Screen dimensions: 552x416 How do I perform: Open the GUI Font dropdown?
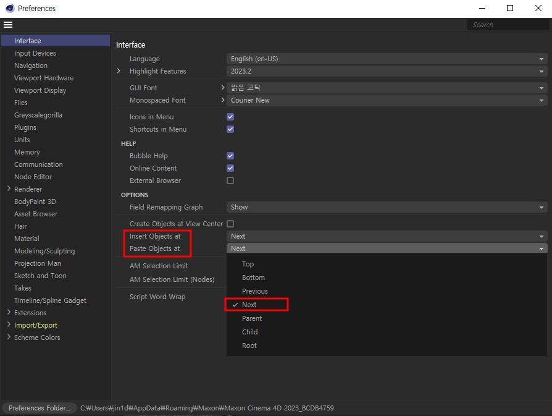coord(387,88)
